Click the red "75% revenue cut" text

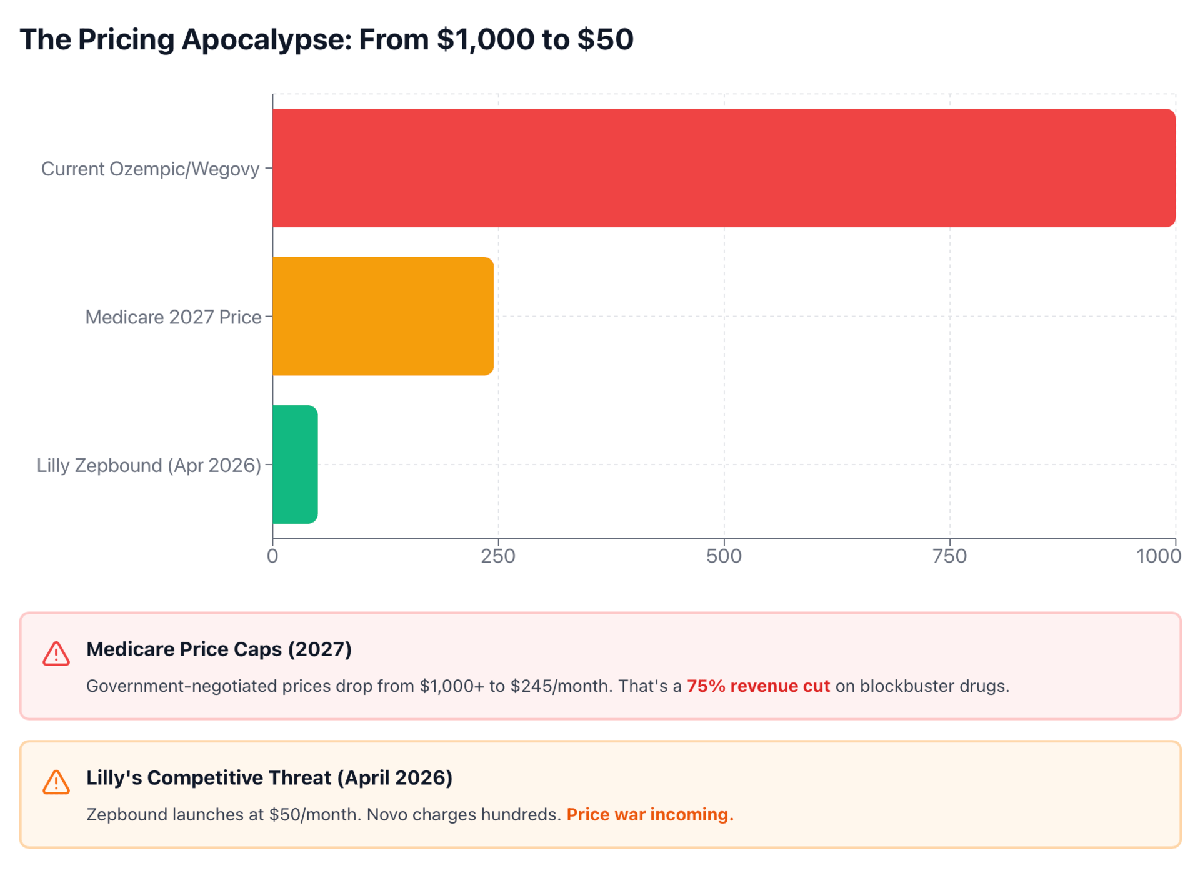(x=758, y=686)
